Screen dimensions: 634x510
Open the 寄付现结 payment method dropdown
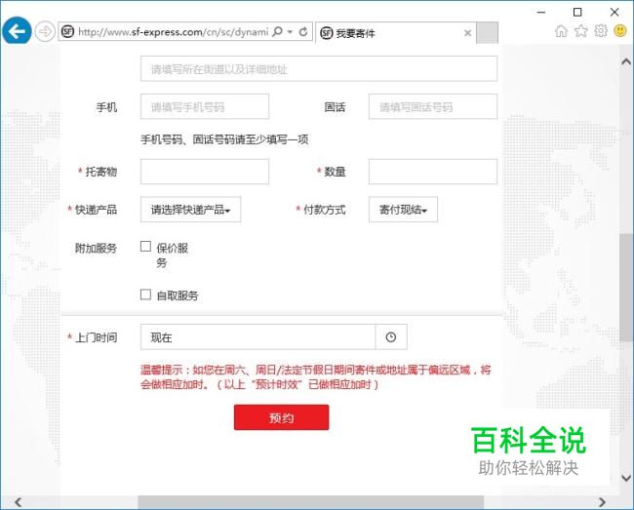click(x=403, y=210)
